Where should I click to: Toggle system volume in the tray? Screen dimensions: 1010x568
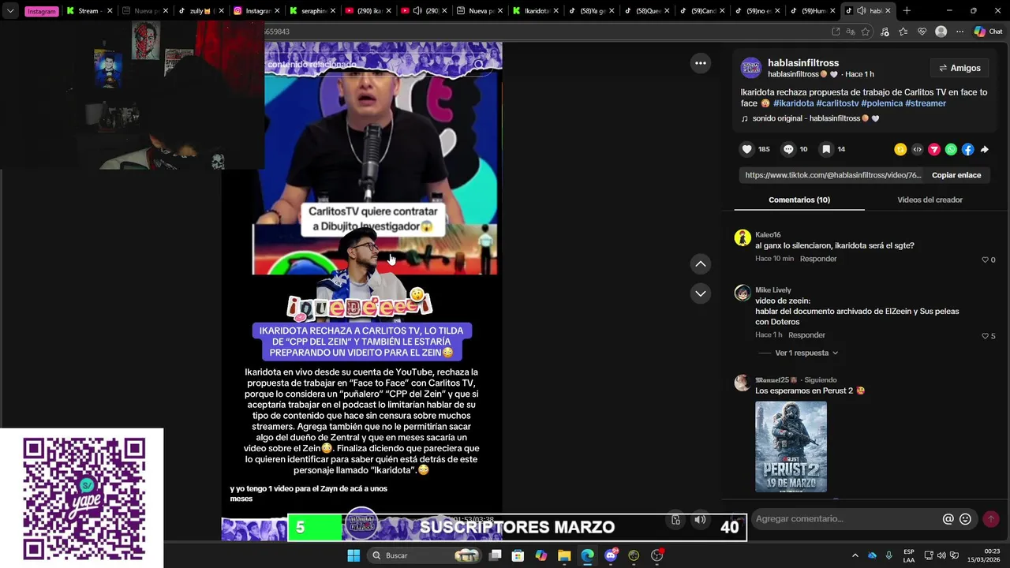pos(941,555)
